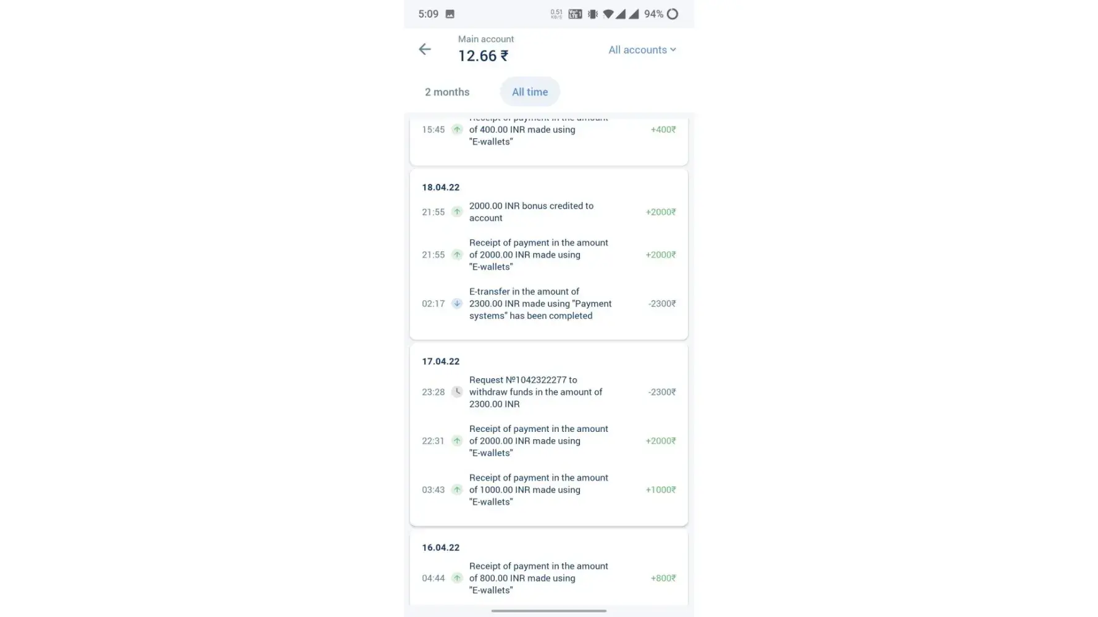Click clock icon for withdrawal request

coord(457,392)
